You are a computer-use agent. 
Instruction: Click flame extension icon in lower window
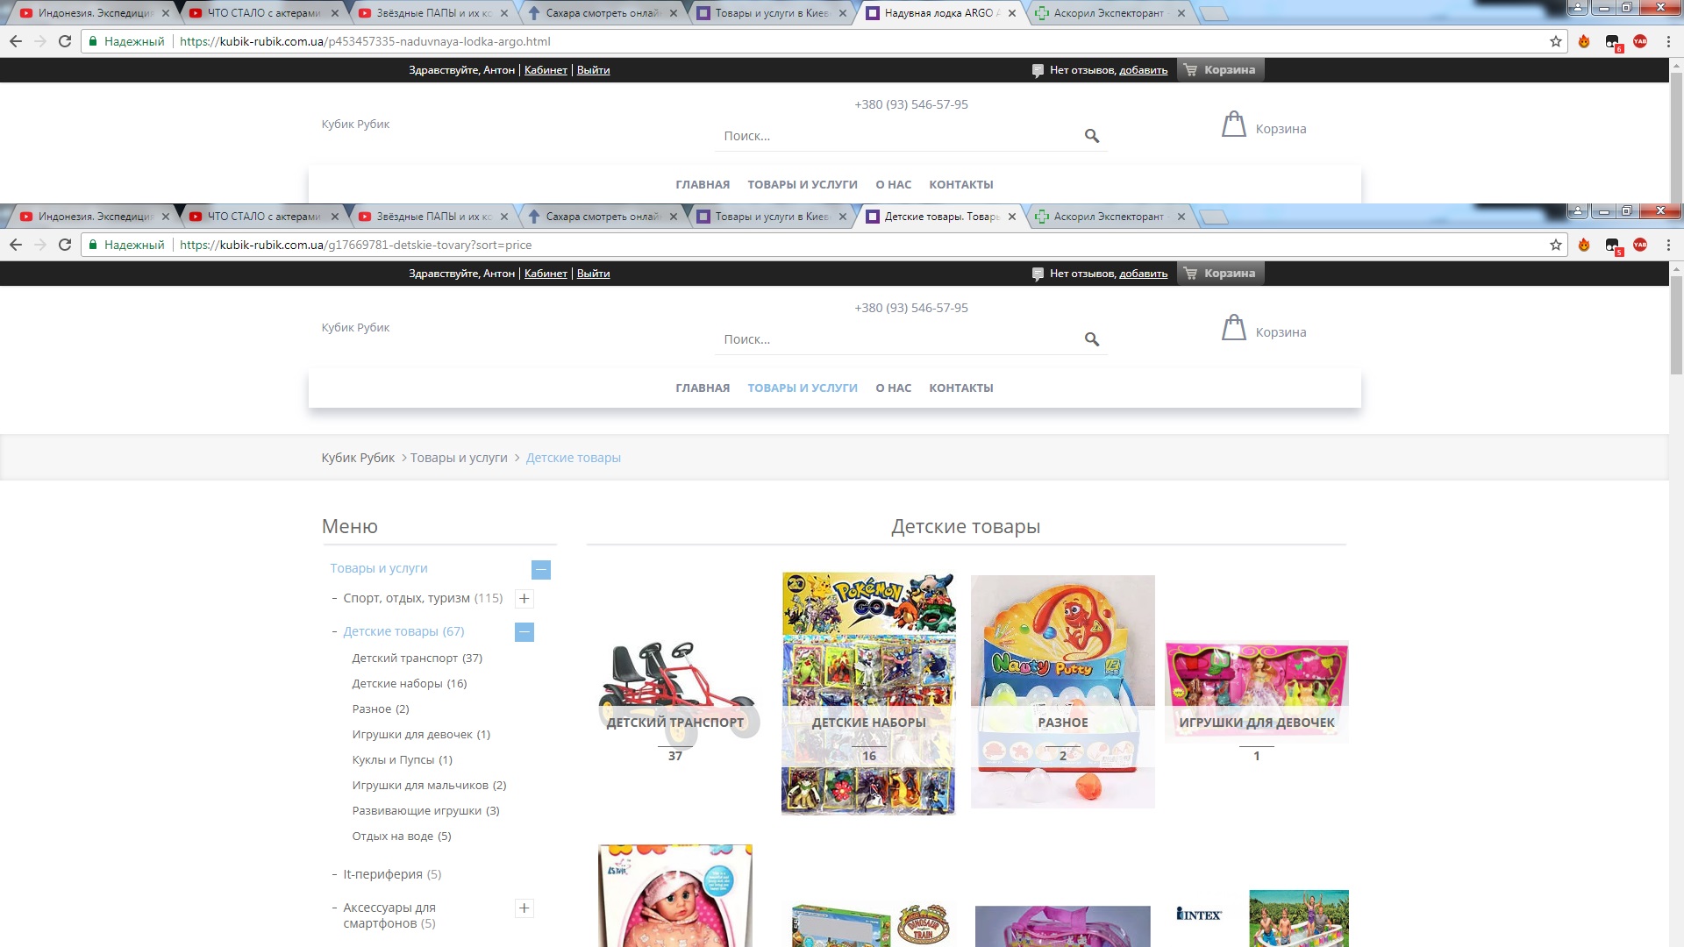(x=1584, y=245)
